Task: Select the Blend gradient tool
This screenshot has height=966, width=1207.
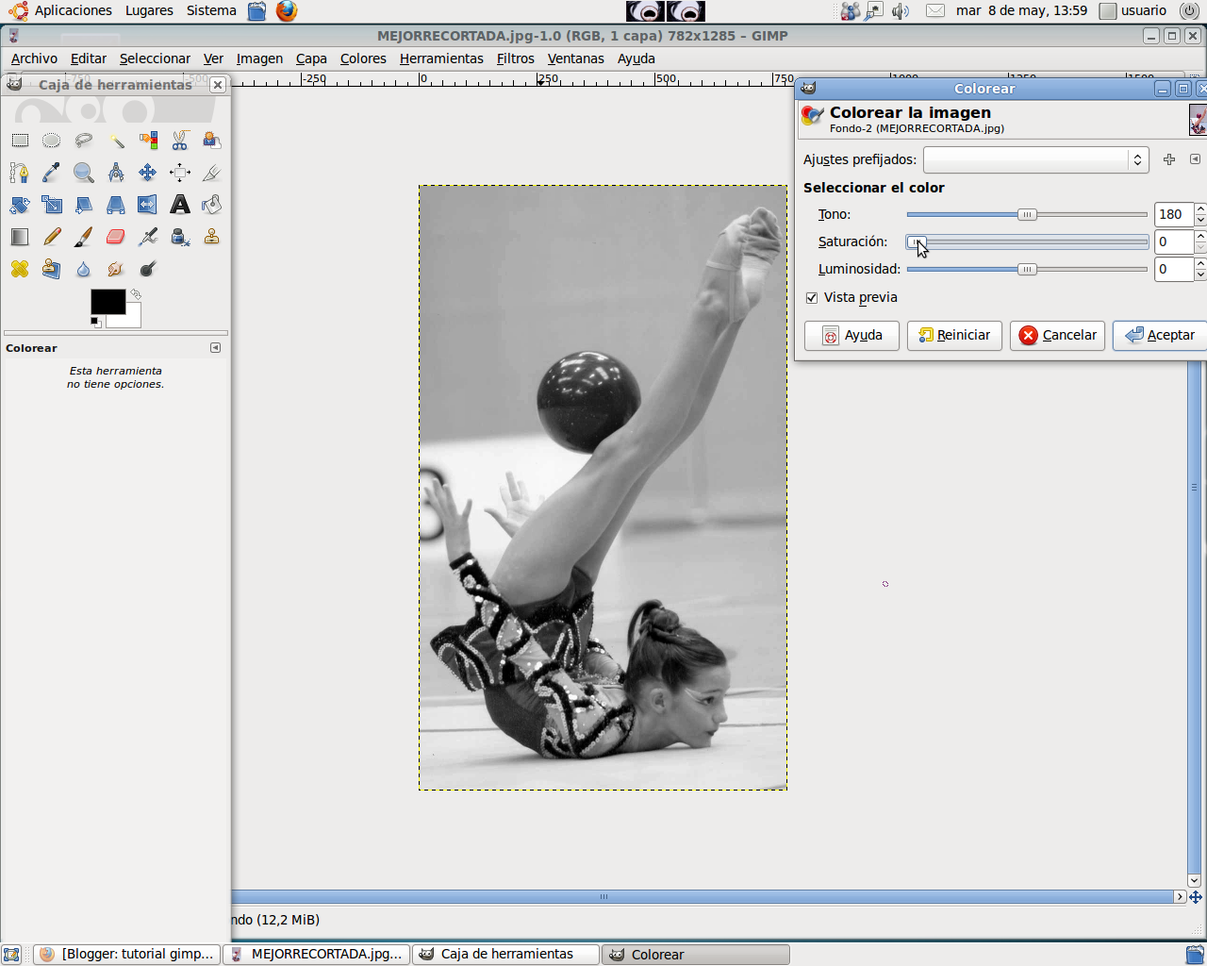Action: (20, 237)
